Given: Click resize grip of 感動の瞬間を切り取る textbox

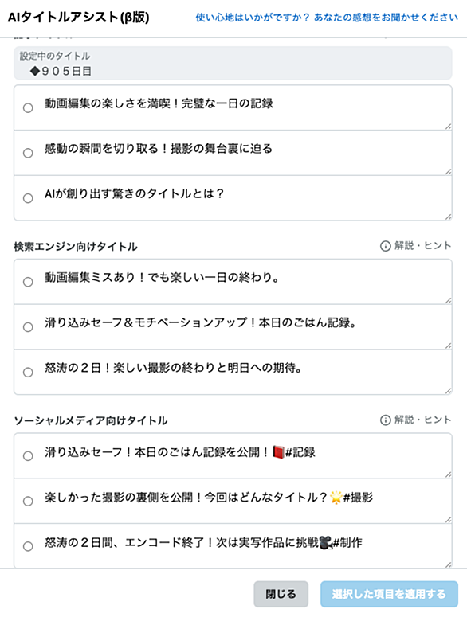Looking at the screenshot, I should point(448,171).
